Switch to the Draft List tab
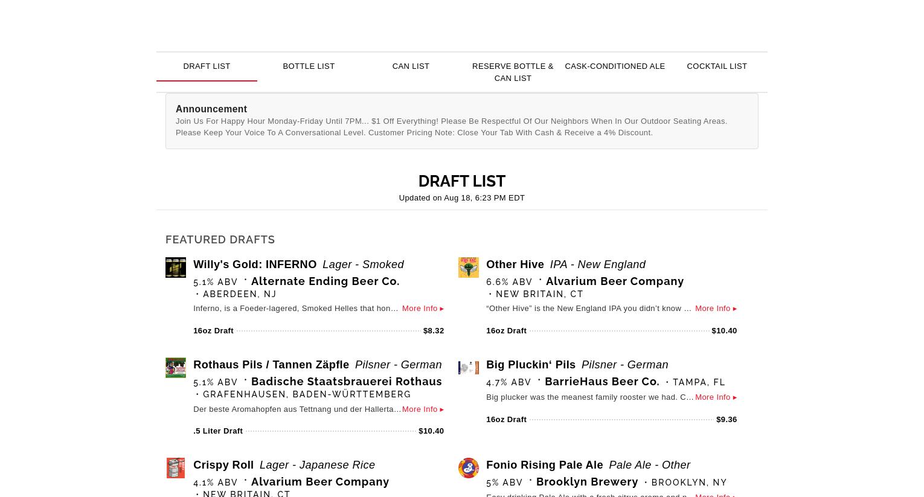This screenshot has width=924, height=497. (207, 66)
